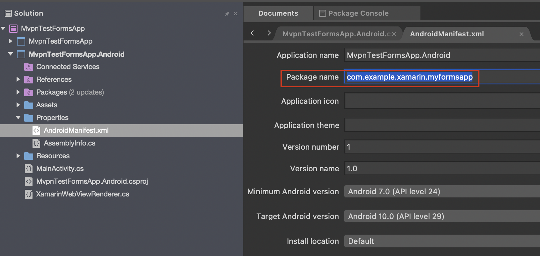The width and height of the screenshot is (540, 256).
Task: Switch to the Documents tab
Action: (278, 13)
